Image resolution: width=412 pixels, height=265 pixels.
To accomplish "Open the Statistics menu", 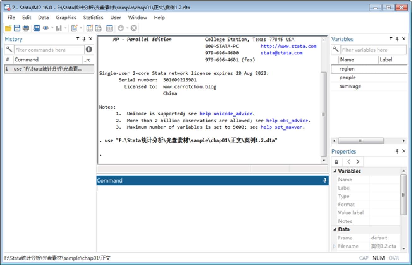I will pyautogui.click(x=93, y=17).
